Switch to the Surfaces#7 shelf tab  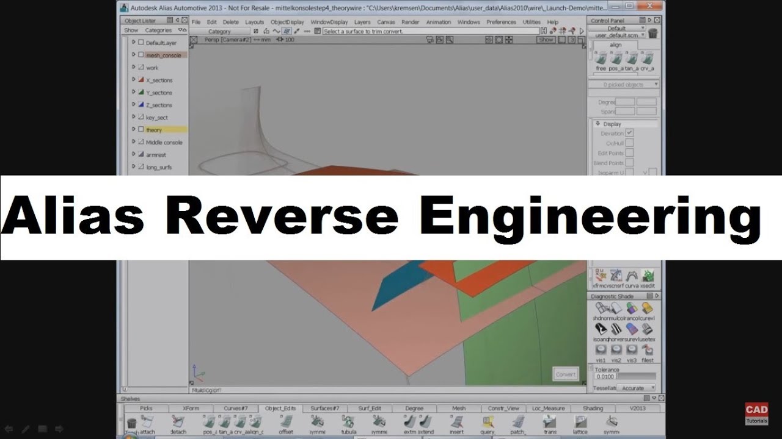pyautogui.click(x=324, y=408)
